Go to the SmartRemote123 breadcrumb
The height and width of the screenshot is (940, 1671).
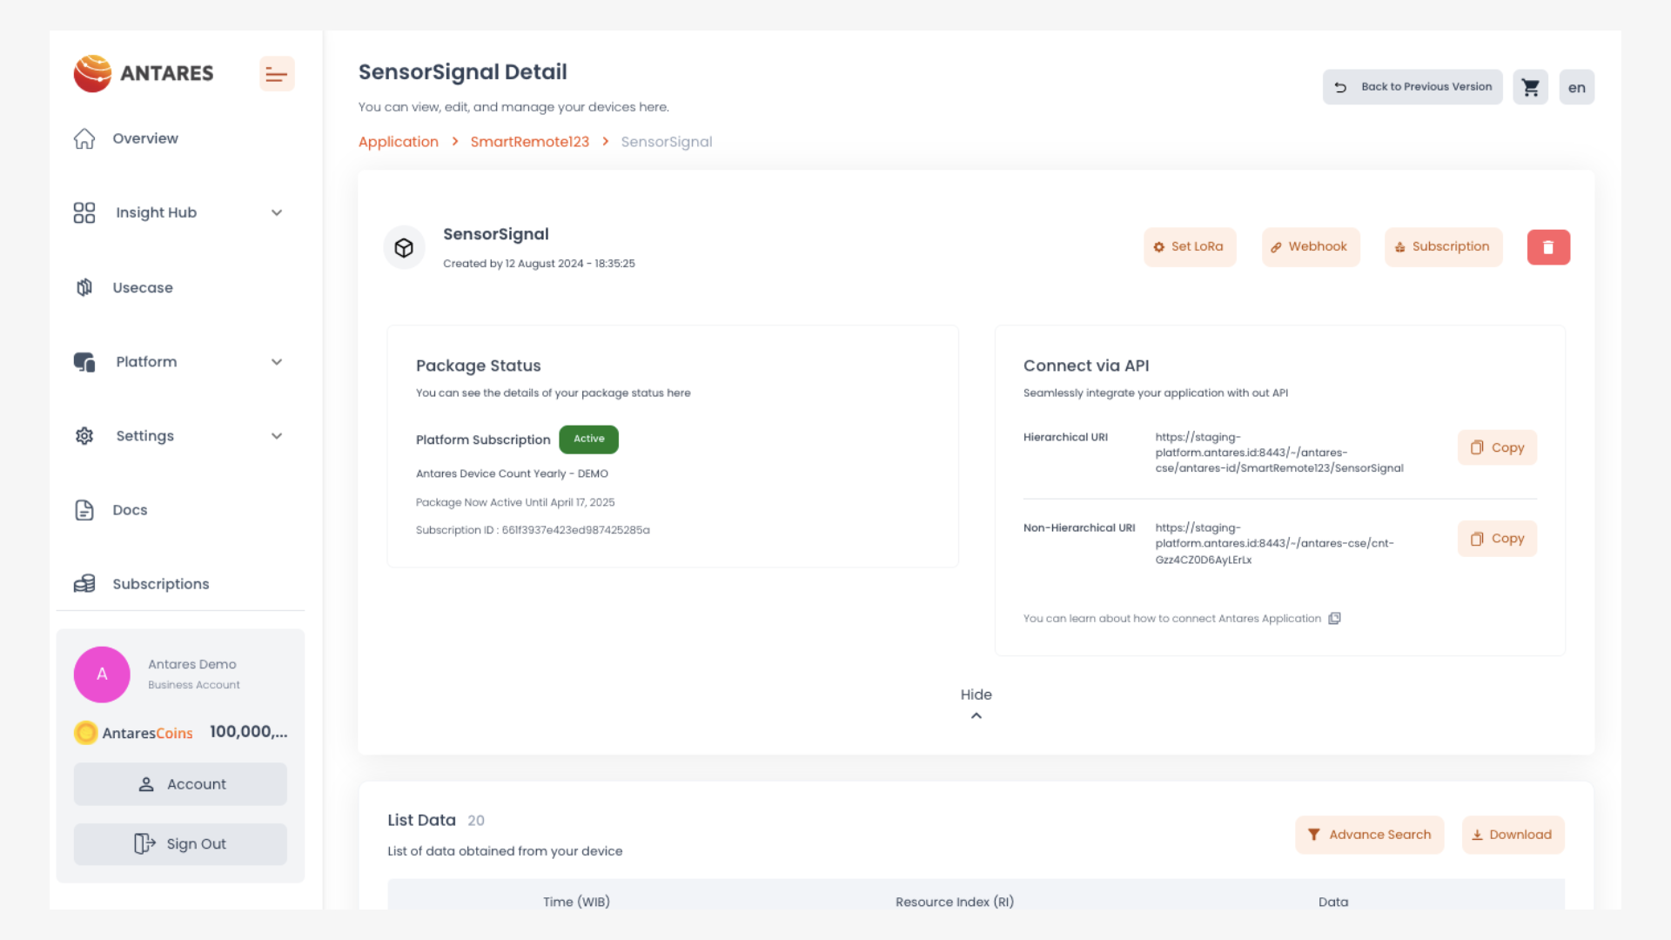click(530, 142)
